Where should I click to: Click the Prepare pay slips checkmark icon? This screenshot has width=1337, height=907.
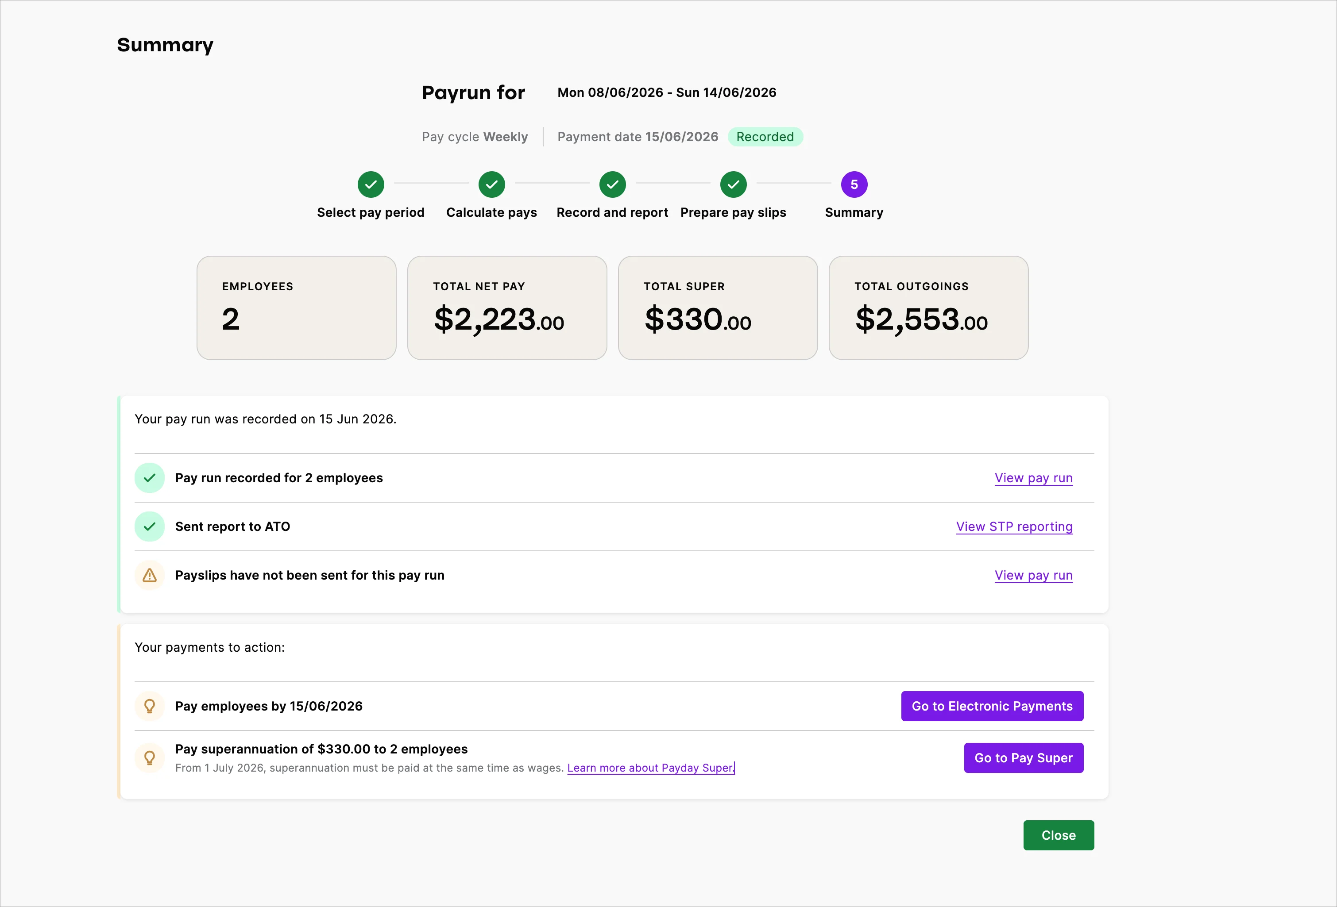[x=733, y=184]
